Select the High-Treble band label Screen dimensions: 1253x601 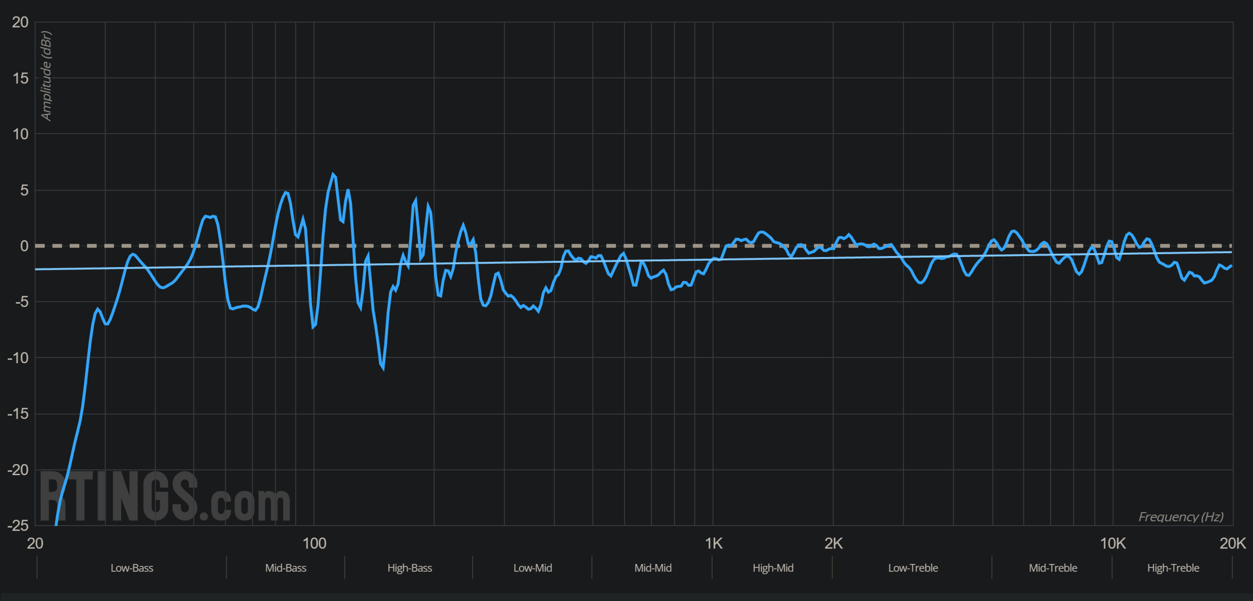(1173, 567)
